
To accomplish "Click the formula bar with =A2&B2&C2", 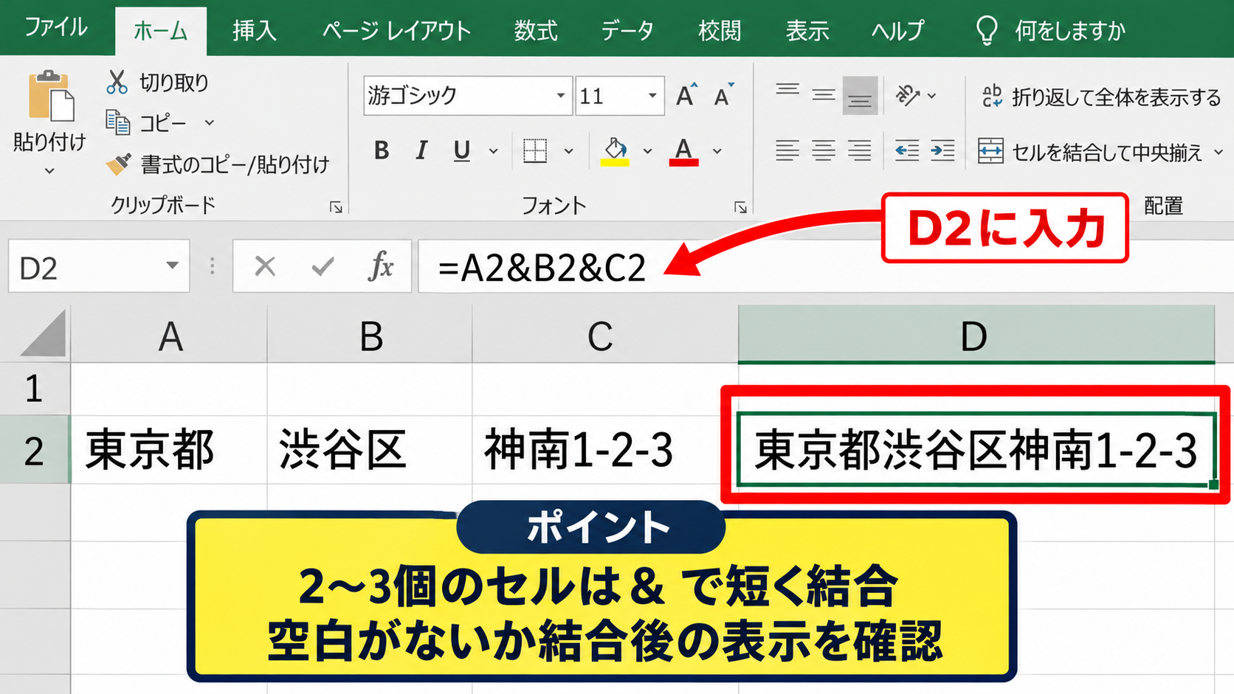I will click(x=826, y=266).
